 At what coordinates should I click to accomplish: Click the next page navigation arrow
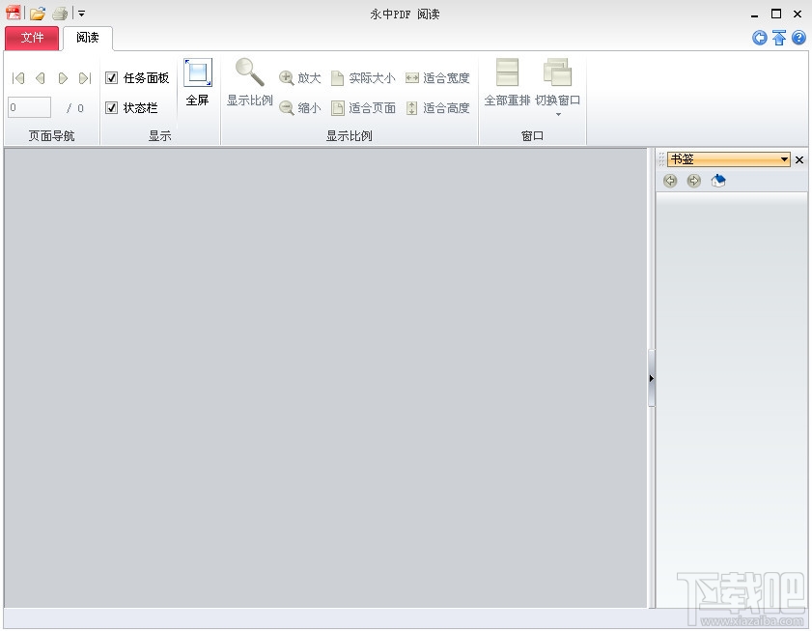click(x=62, y=78)
